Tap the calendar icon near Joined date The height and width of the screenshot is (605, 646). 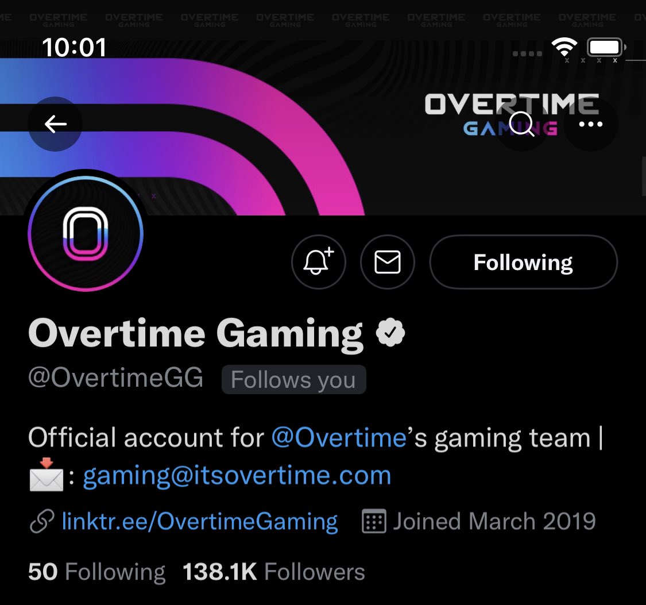pos(374,521)
